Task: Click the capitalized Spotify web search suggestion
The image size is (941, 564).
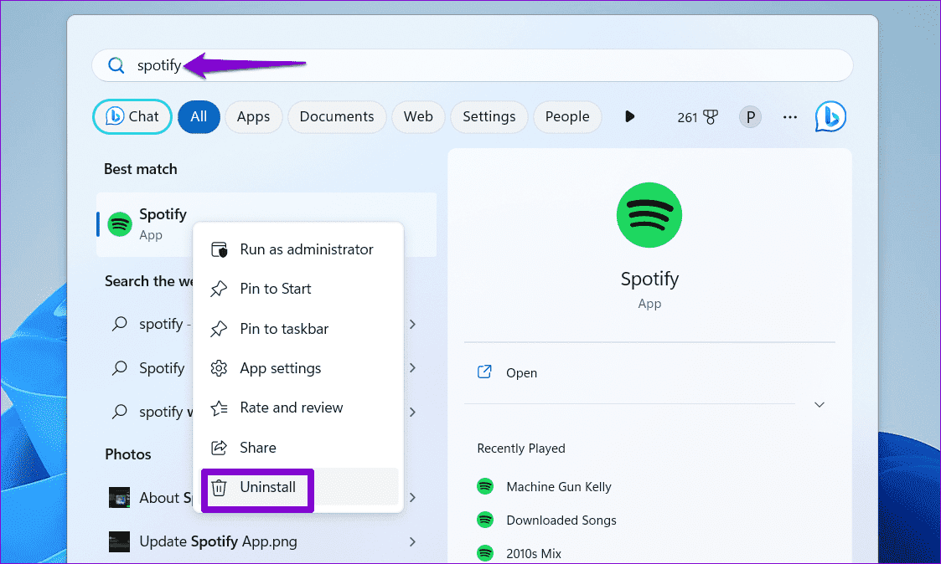Action: click(x=162, y=368)
